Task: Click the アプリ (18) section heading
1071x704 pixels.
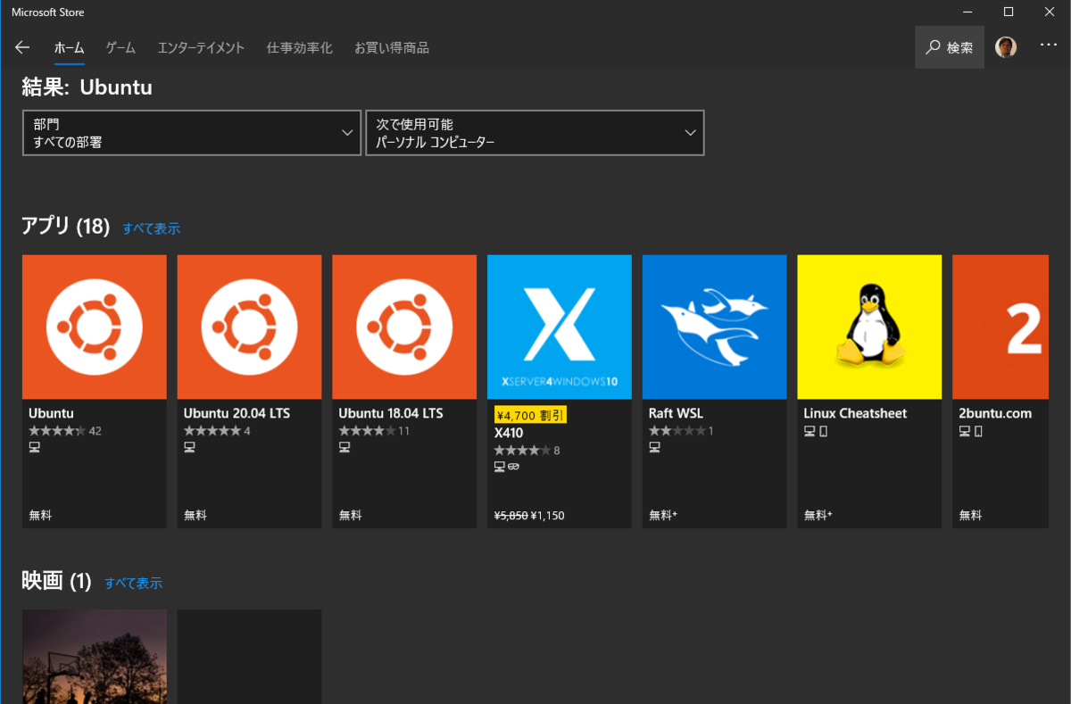Action: [x=65, y=227]
